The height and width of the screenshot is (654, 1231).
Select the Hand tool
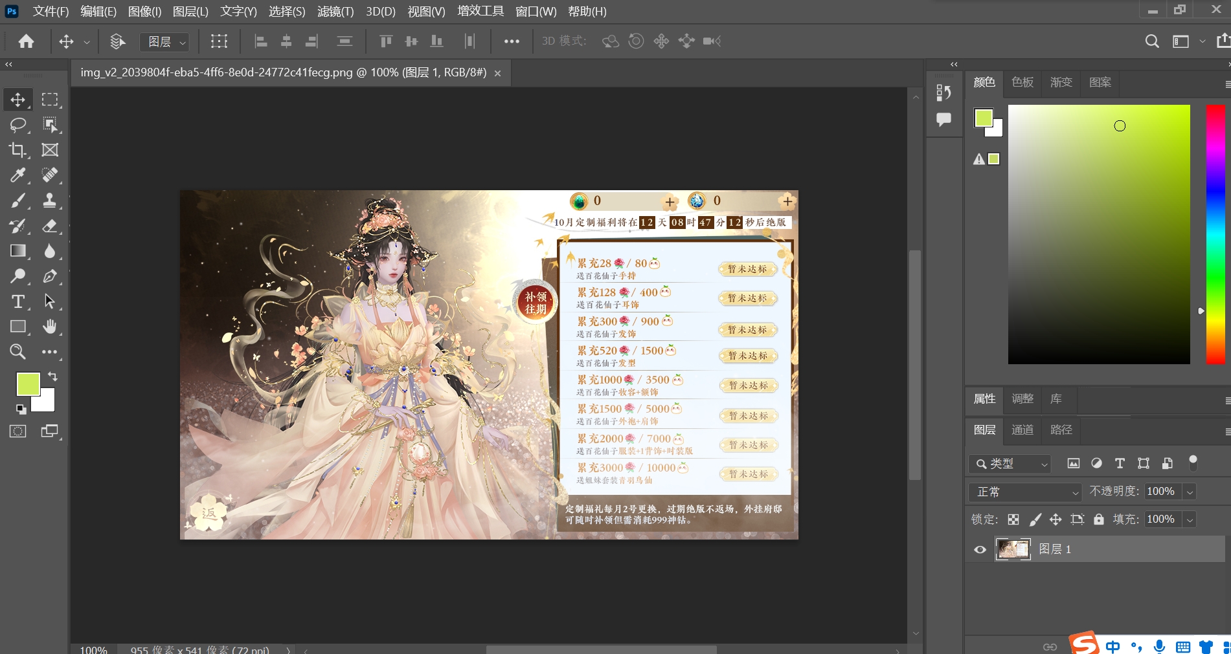[x=49, y=327]
